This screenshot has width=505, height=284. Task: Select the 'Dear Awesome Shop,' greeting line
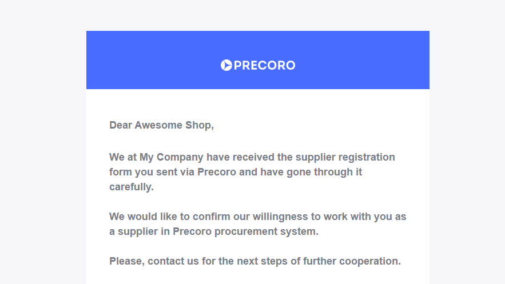(161, 125)
